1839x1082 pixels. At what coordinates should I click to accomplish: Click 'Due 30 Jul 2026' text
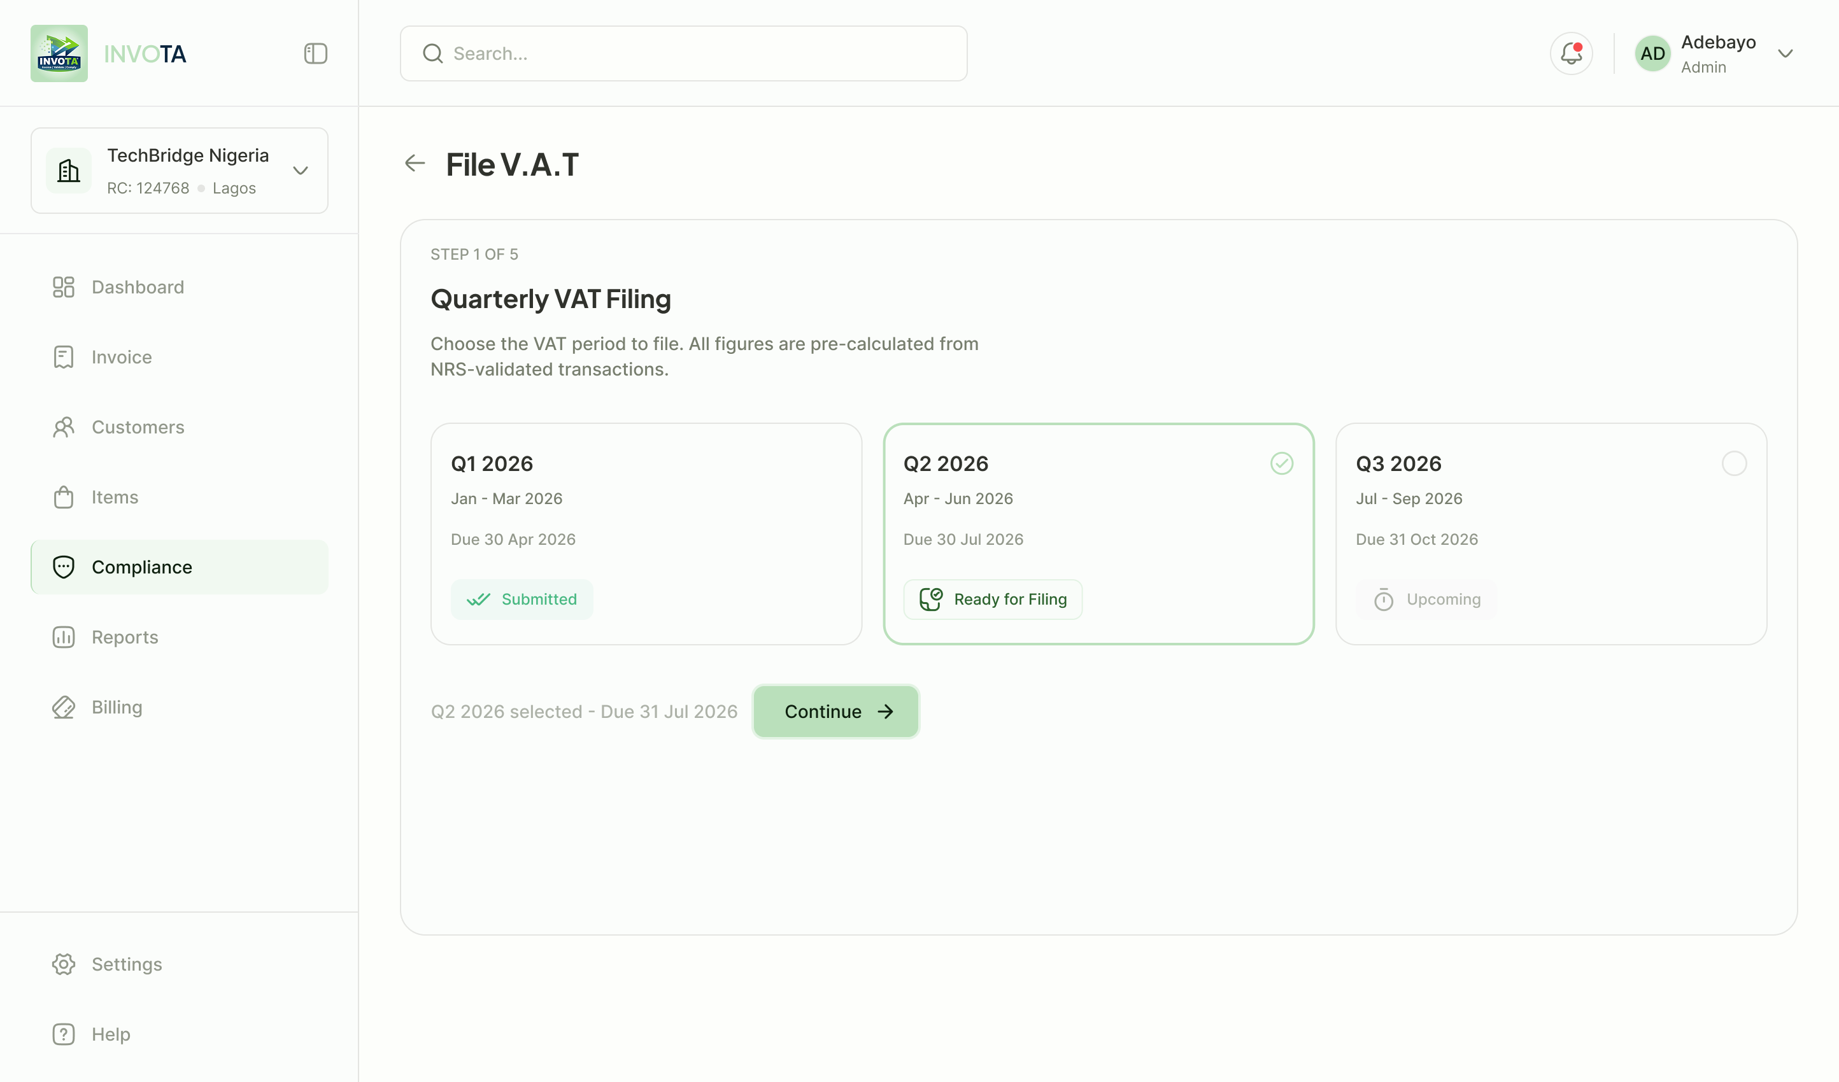point(963,539)
